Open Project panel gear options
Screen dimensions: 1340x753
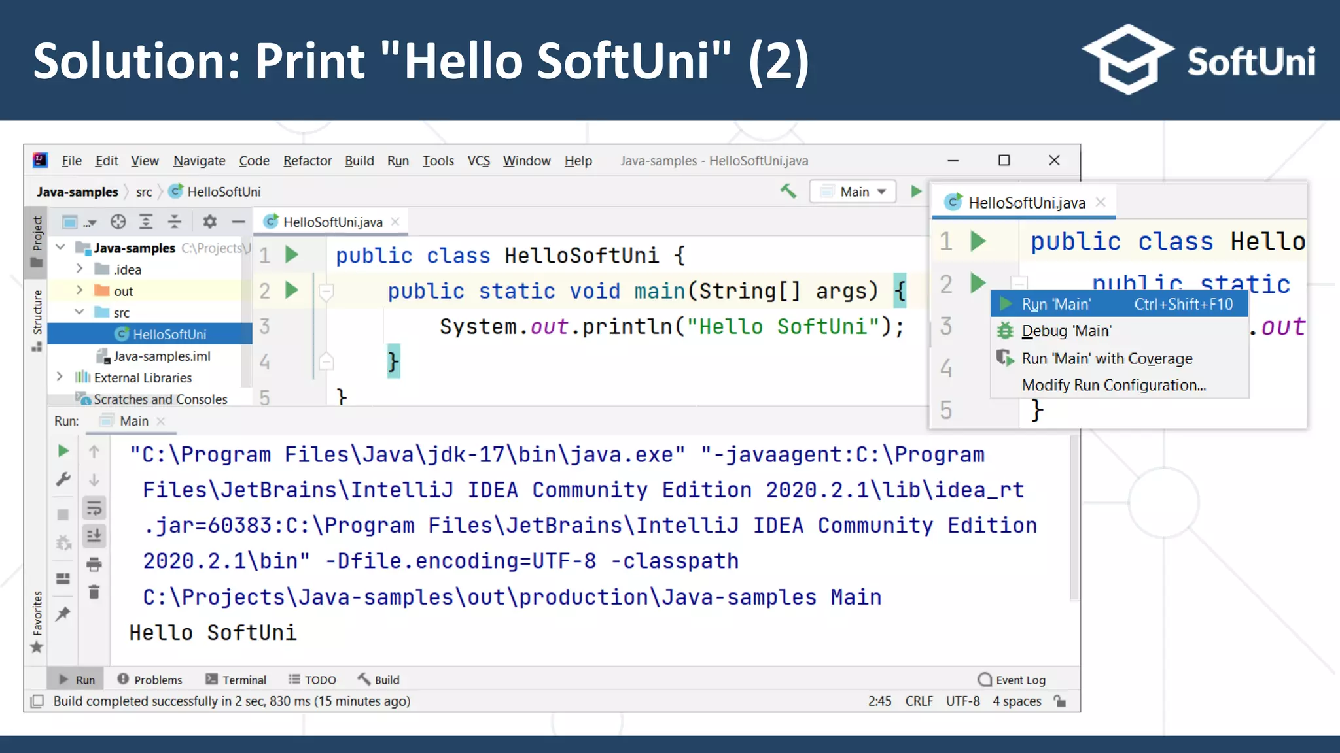click(x=209, y=222)
